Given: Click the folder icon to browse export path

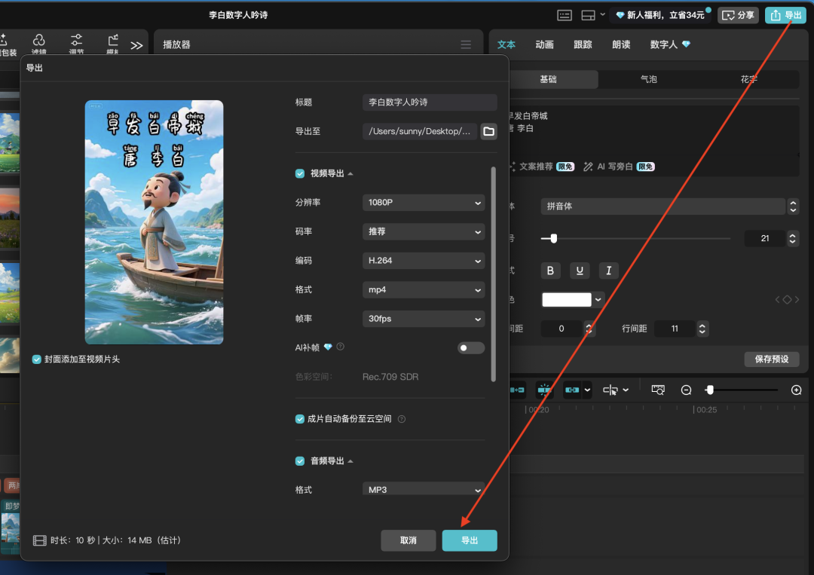Looking at the screenshot, I should (x=489, y=132).
